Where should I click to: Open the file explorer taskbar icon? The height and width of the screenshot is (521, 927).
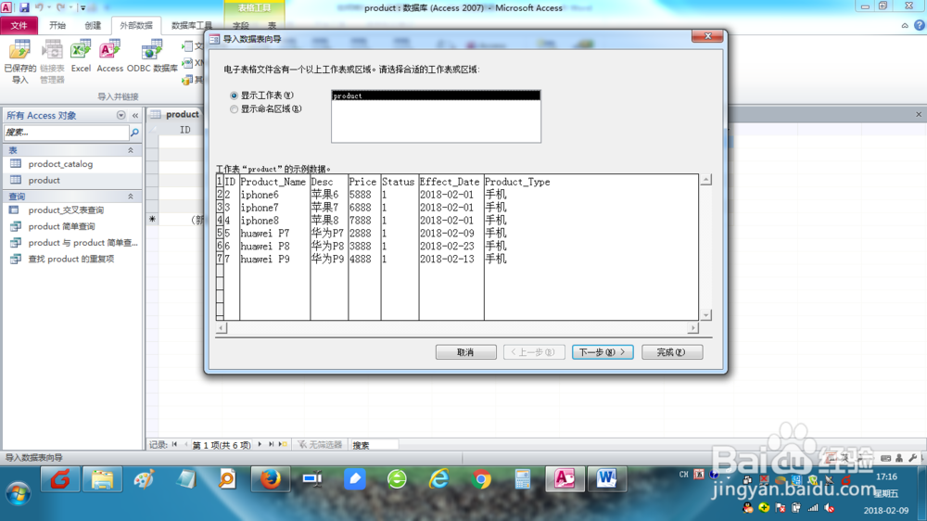click(x=102, y=479)
